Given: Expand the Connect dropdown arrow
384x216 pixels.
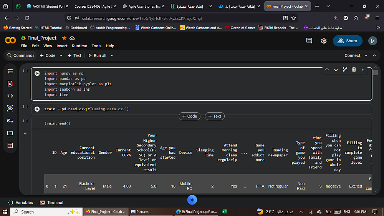Looking at the screenshot, I should [x=366, y=56].
